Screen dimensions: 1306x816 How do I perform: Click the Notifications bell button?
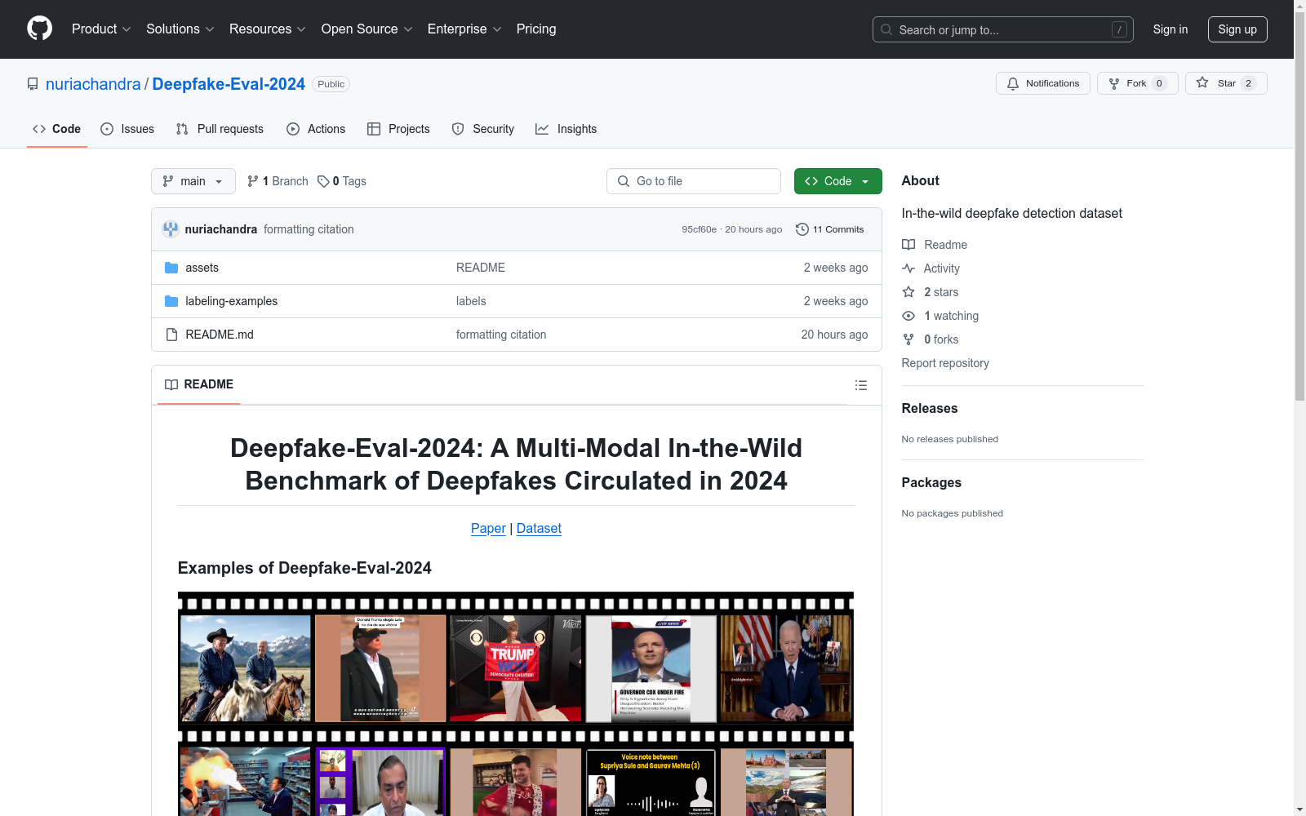[1042, 83]
